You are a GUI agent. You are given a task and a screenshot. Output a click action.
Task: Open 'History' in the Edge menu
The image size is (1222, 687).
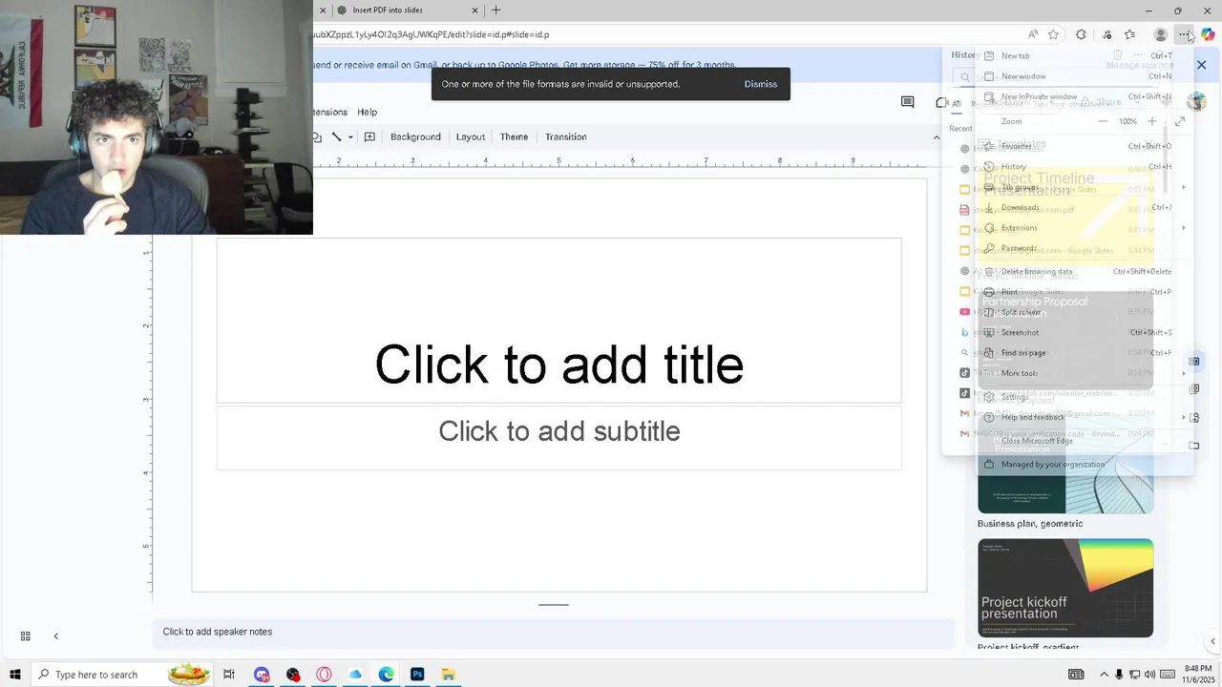click(1085, 167)
